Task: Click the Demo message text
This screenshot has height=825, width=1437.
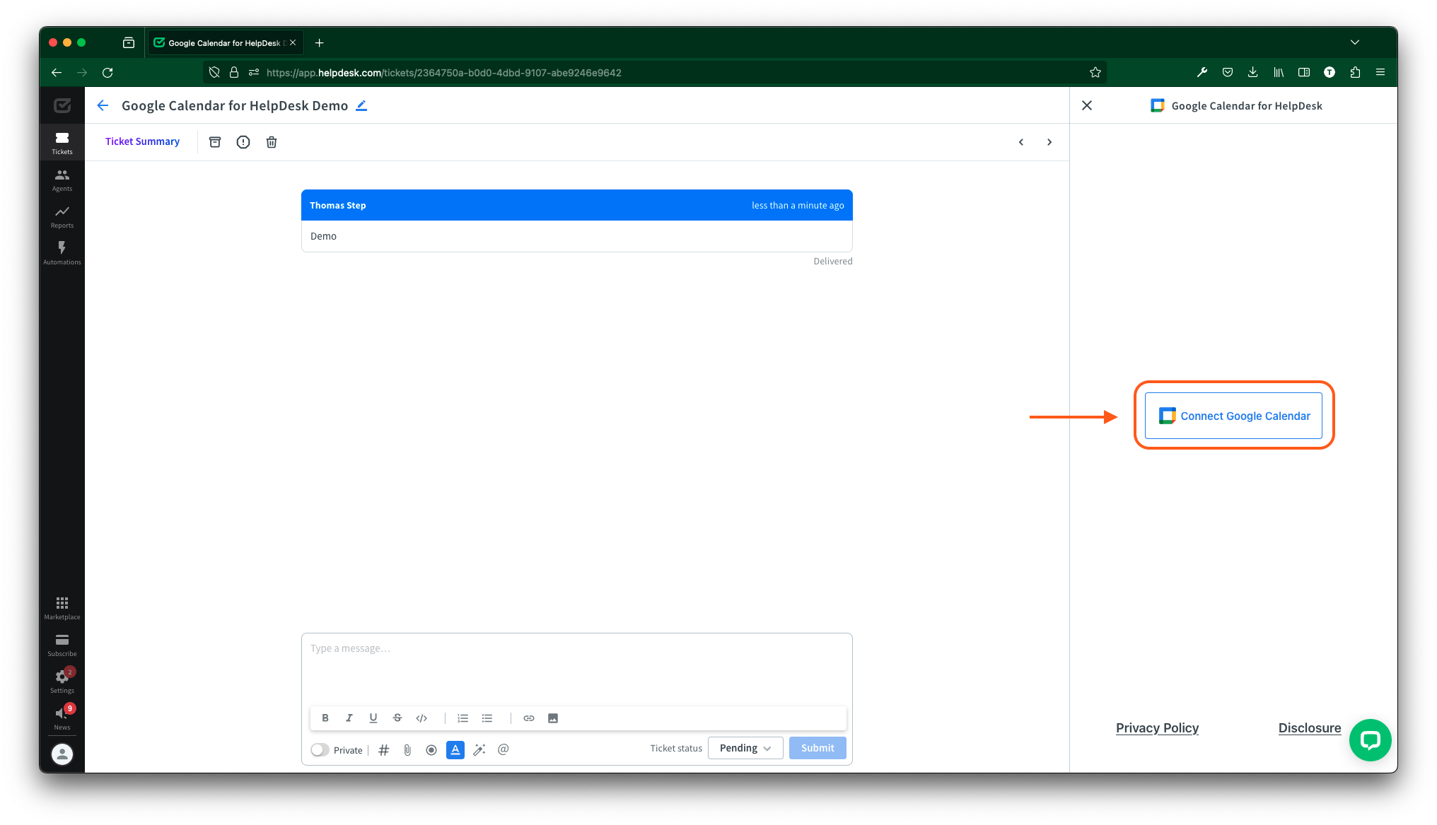Action: pyautogui.click(x=323, y=236)
